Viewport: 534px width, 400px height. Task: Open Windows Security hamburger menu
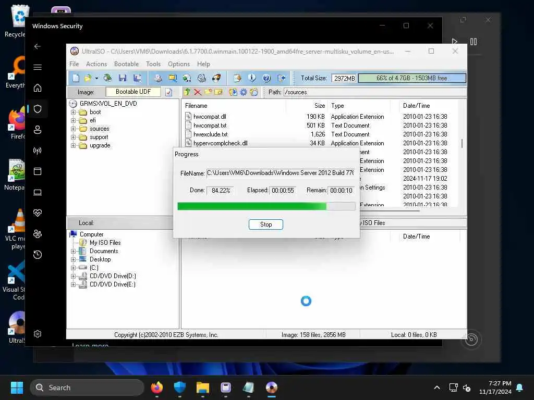pyautogui.click(x=38, y=67)
